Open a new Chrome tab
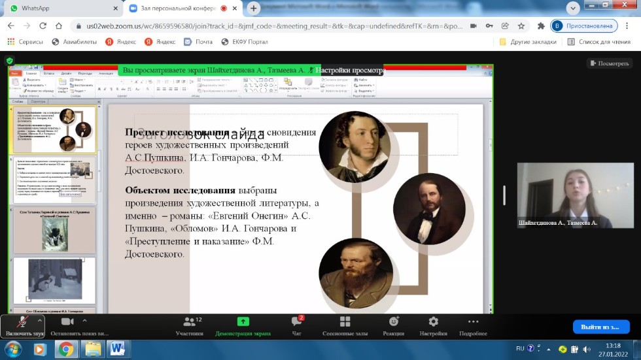 pyautogui.click(x=254, y=8)
